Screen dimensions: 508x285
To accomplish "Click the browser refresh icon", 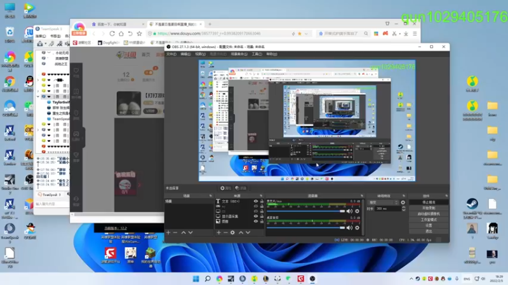I will (112, 33).
